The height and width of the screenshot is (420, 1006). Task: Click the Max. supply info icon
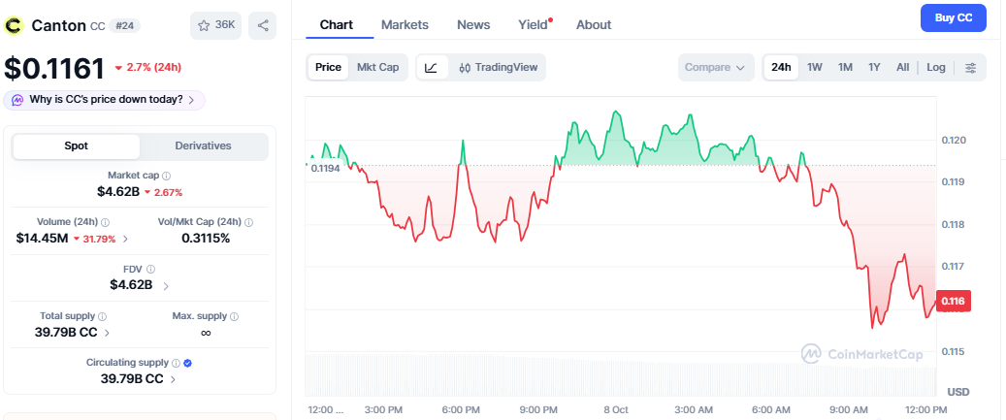pyautogui.click(x=234, y=316)
